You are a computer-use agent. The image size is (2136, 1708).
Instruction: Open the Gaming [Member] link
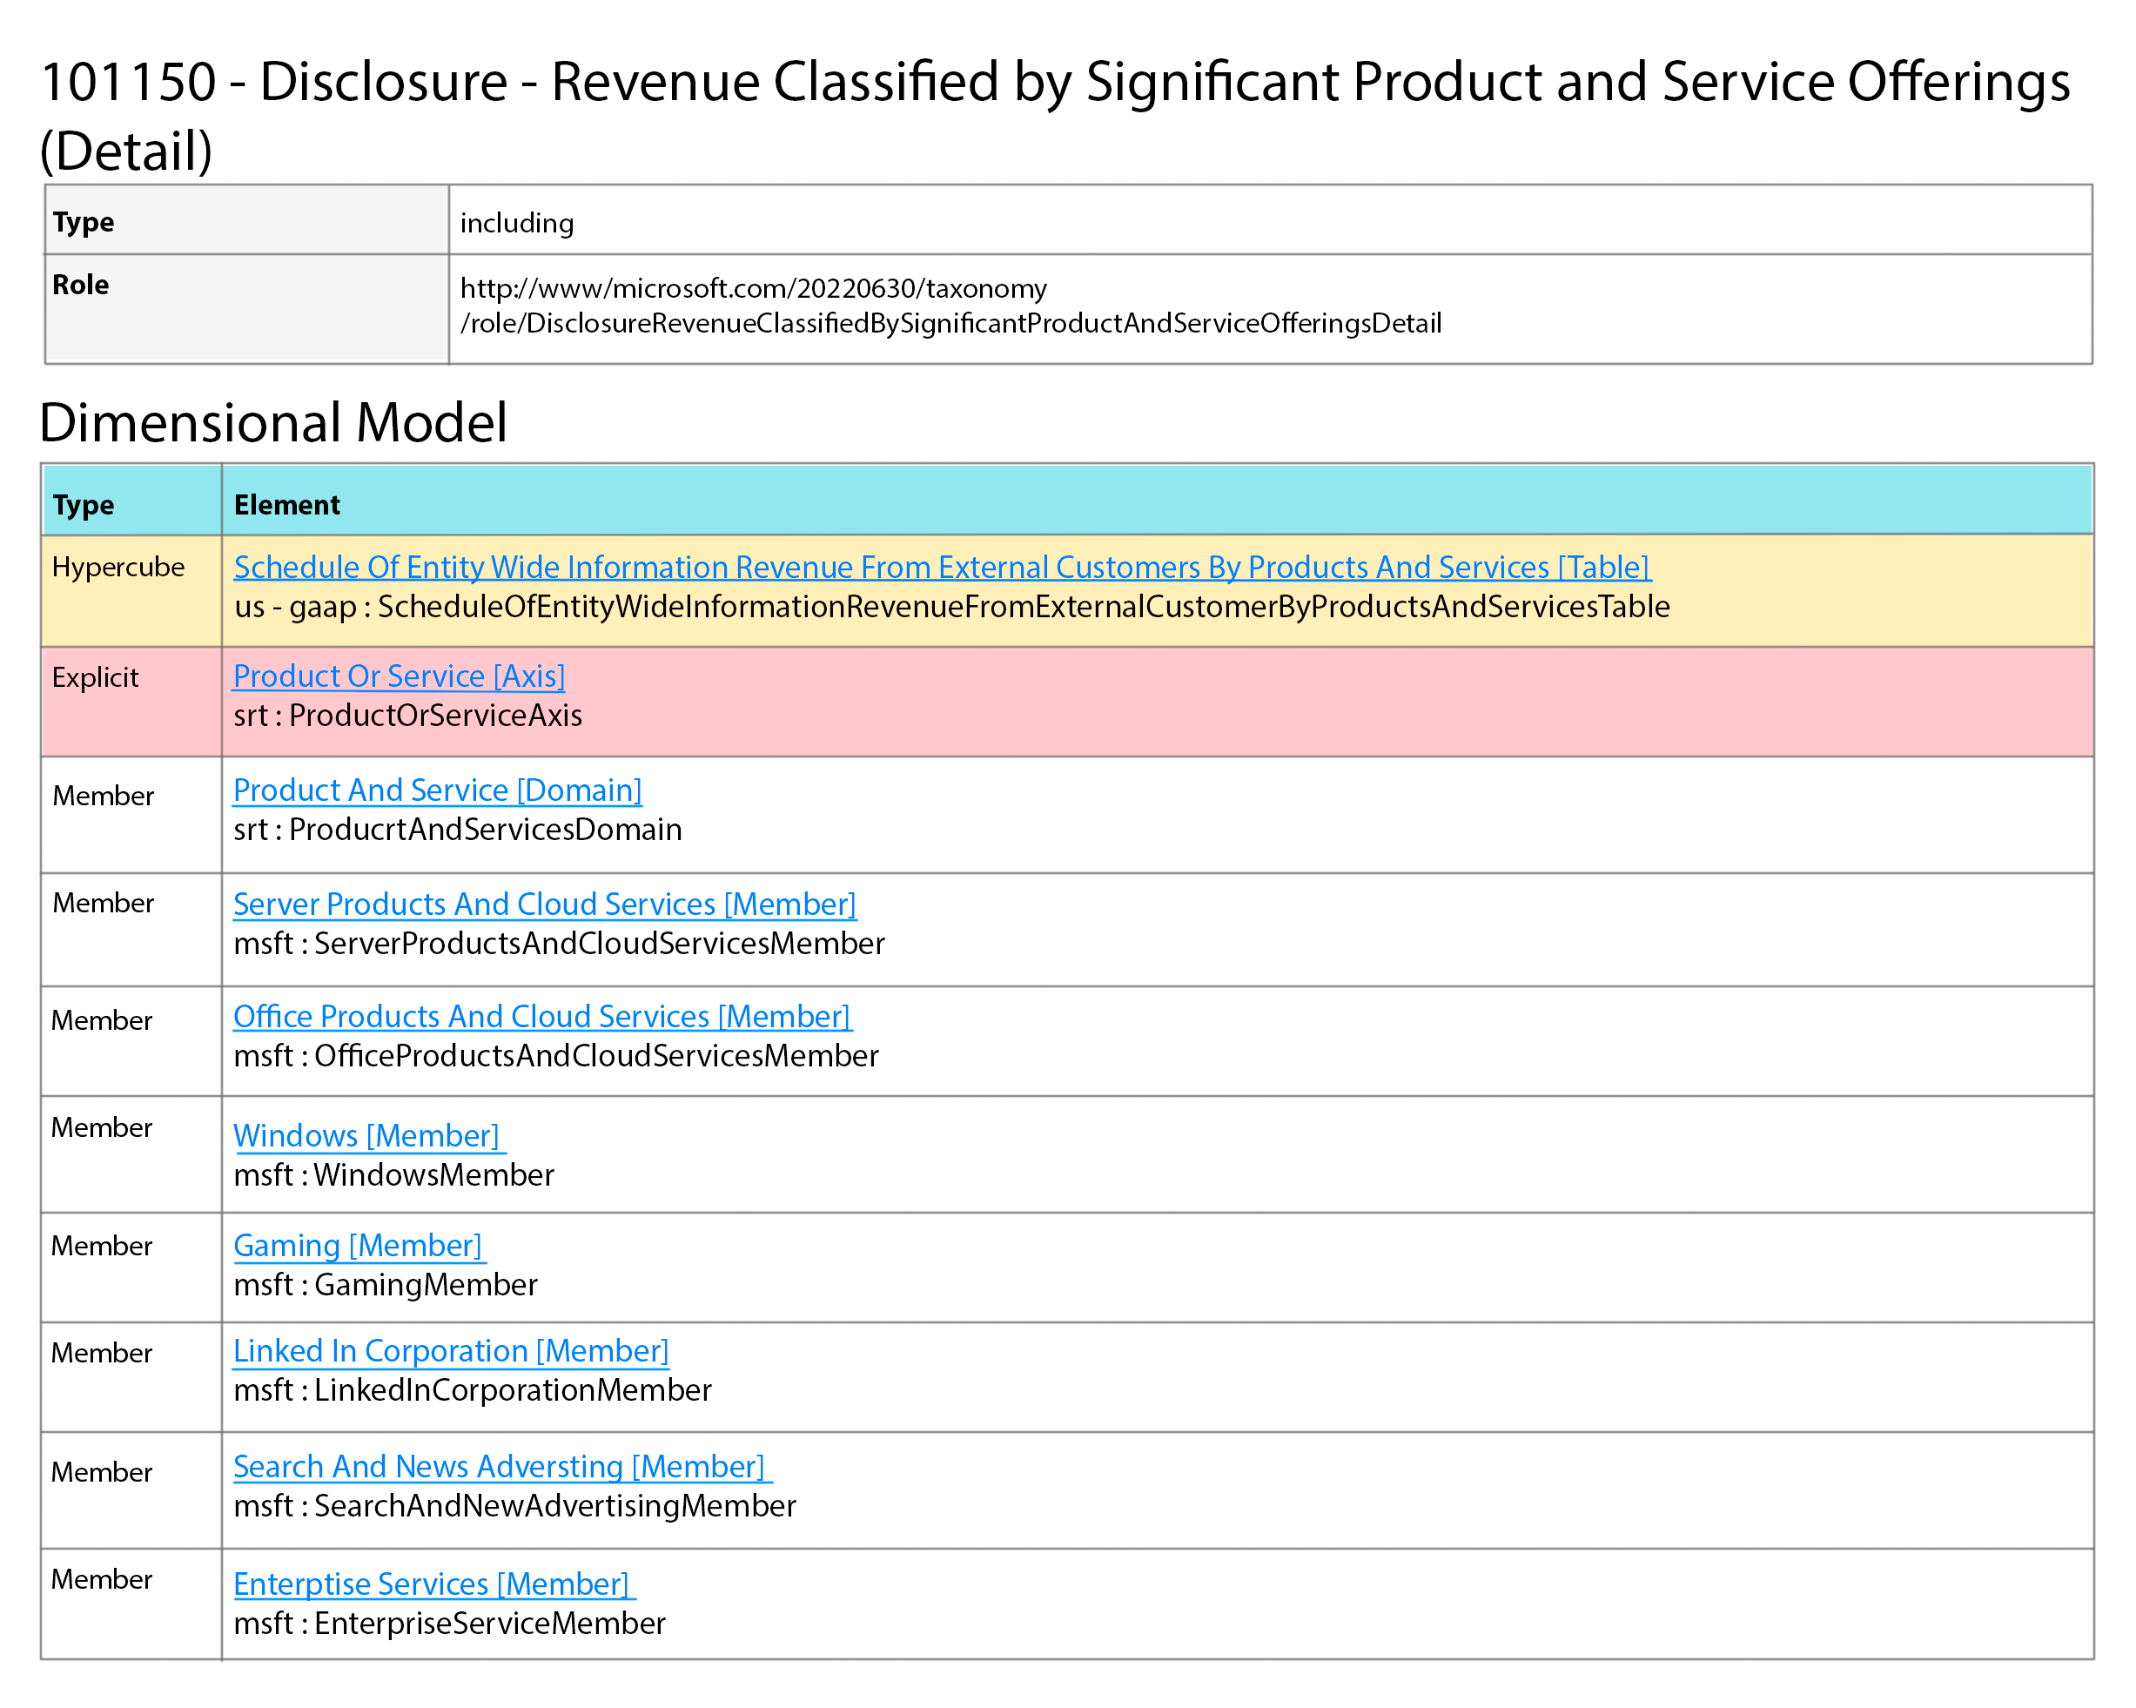tap(359, 1246)
